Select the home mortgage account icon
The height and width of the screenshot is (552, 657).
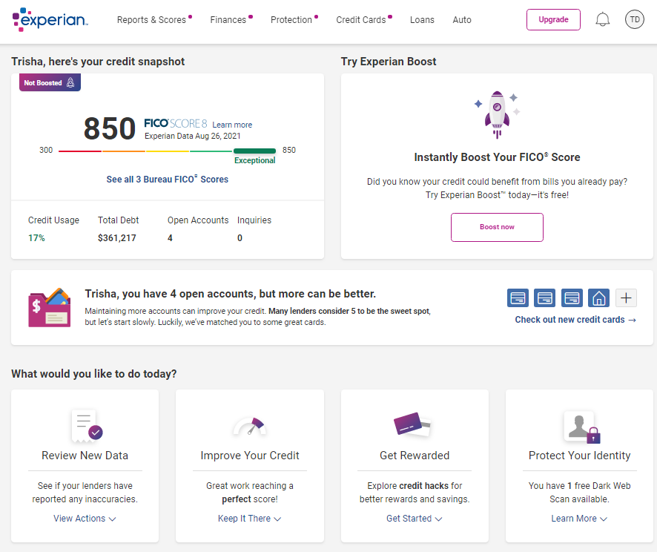tap(598, 298)
